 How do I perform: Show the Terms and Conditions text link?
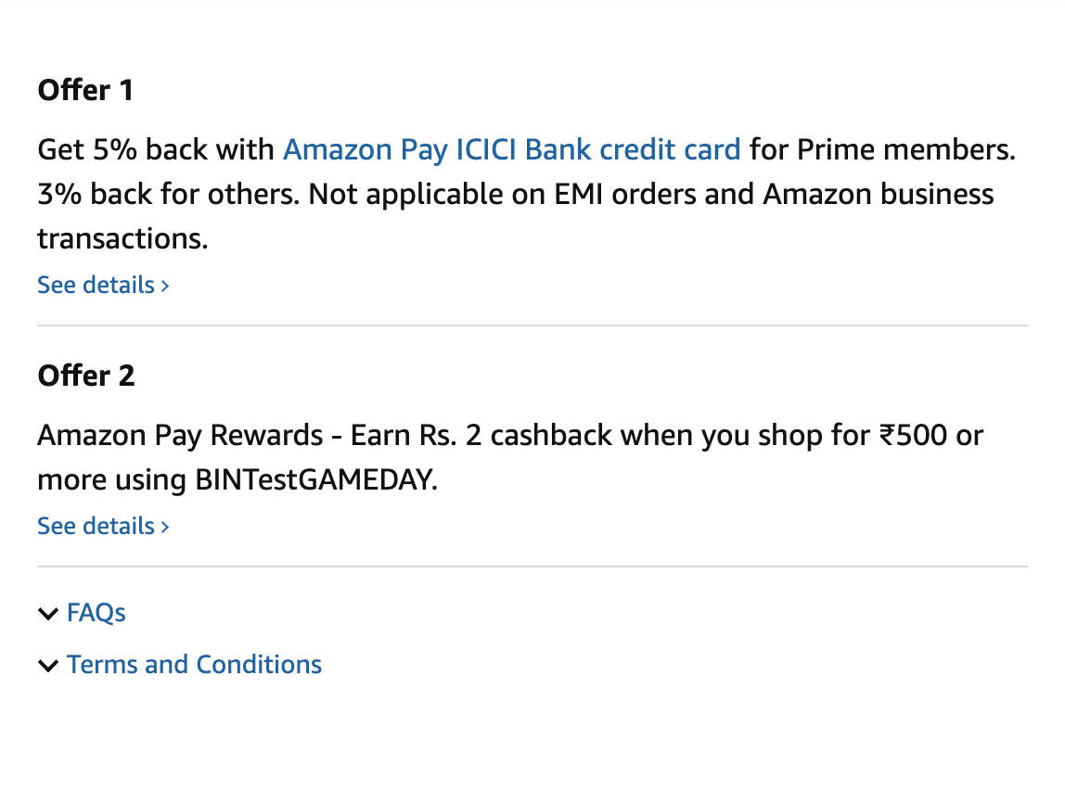pyautogui.click(x=194, y=665)
